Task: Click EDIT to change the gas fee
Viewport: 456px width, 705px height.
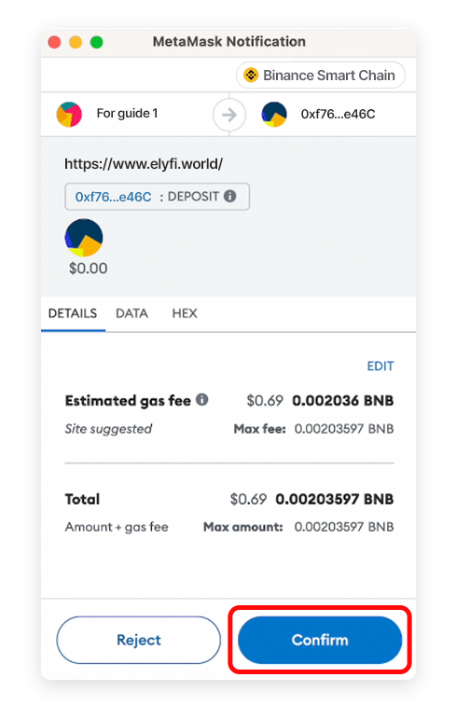Action: (380, 366)
